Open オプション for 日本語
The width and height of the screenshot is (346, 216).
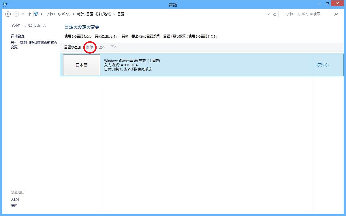tap(322, 65)
